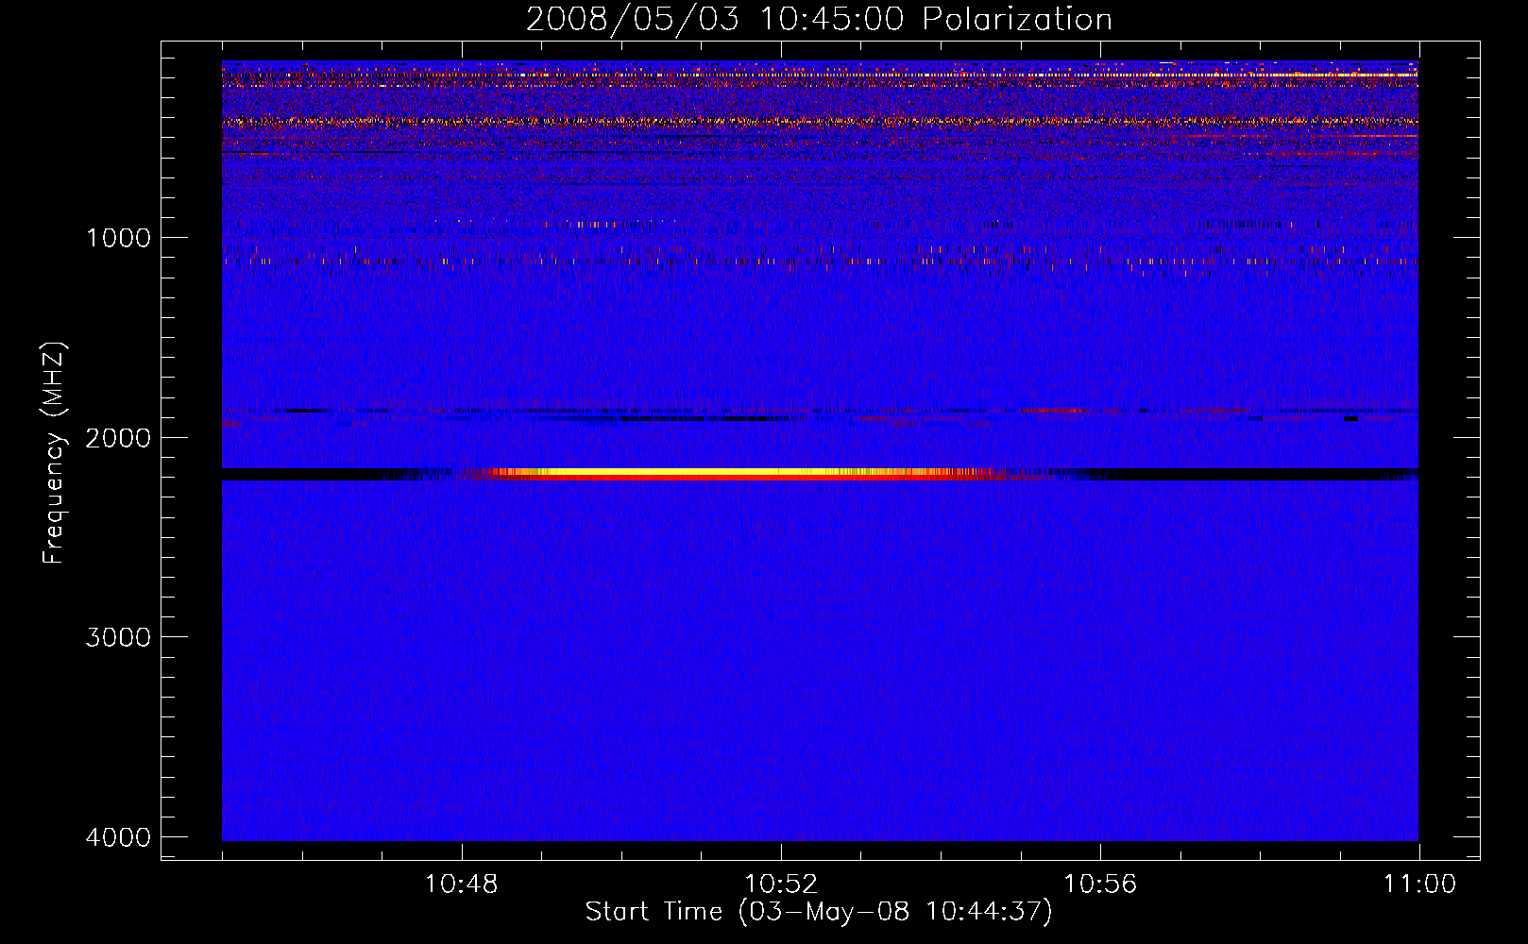Image resolution: width=1528 pixels, height=944 pixels.
Task: Click the 10:56 time tick label
Action: [x=1100, y=885]
